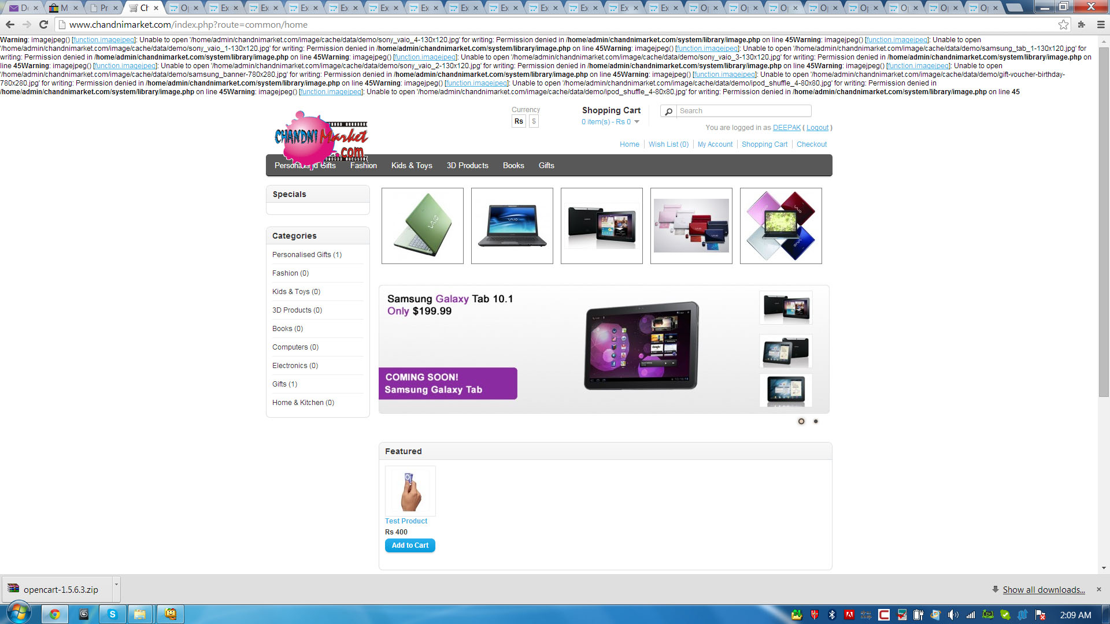Open Home & Kitchen (0) category

[303, 403]
